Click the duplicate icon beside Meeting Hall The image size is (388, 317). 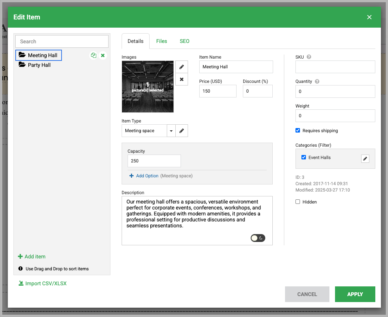(x=94, y=55)
